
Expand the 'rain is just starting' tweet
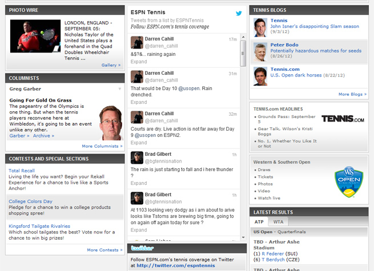139,183
